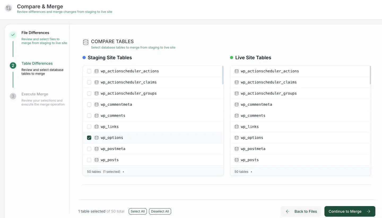The height and width of the screenshot is (218, 382).
Task: Click staging table name wp_commentmeta
Action: pyautogui.click(x=116, y=105)
